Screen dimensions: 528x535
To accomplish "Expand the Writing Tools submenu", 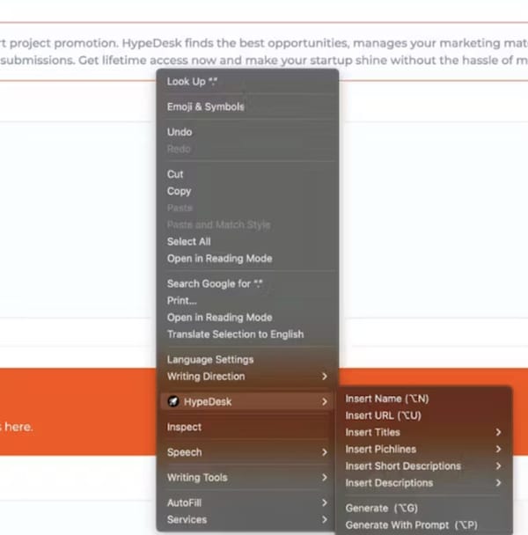I will pos(246,478).
